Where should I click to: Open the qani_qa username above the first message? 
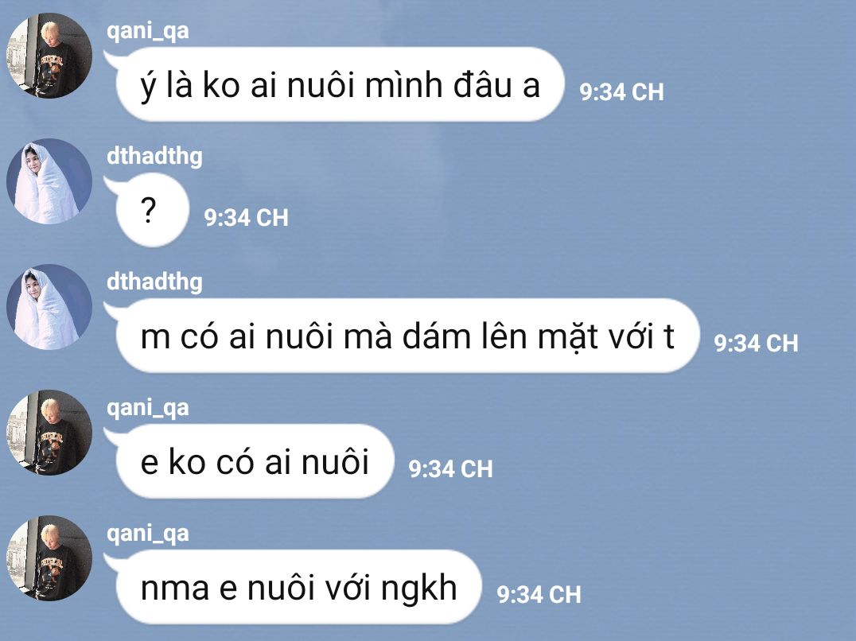147,30
